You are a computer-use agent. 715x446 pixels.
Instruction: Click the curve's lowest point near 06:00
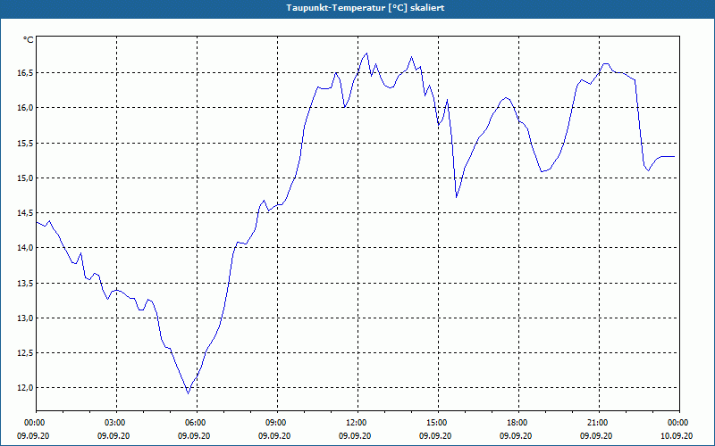pyautogui.click(x=188, y=393)
